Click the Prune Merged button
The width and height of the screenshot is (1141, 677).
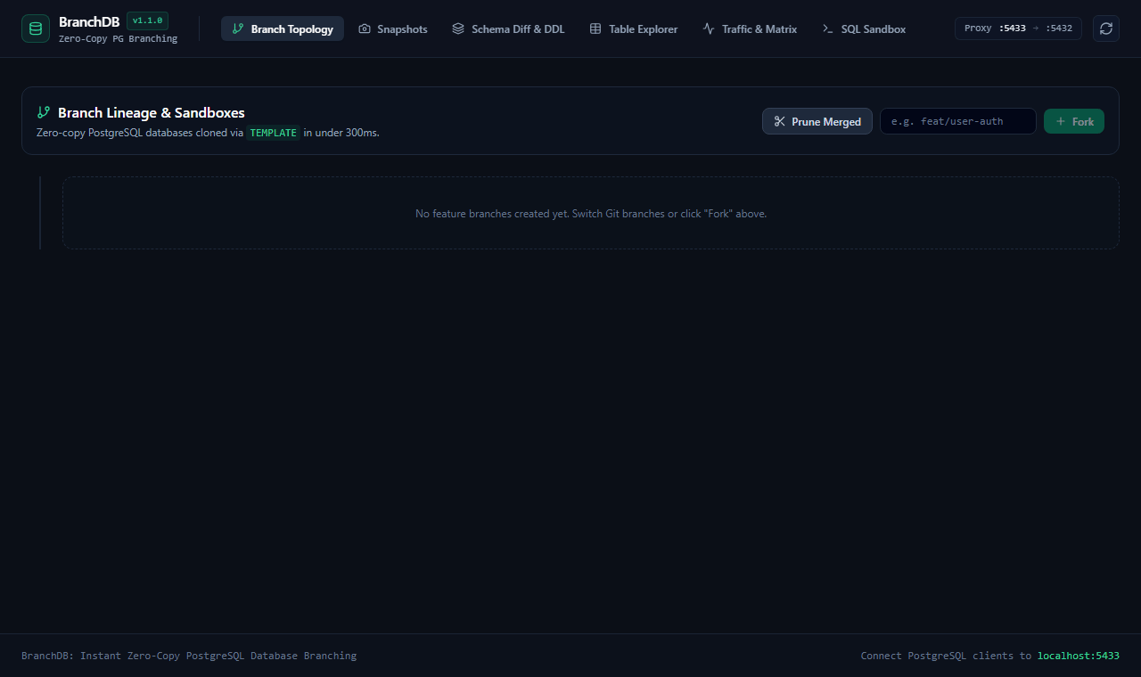817,121
